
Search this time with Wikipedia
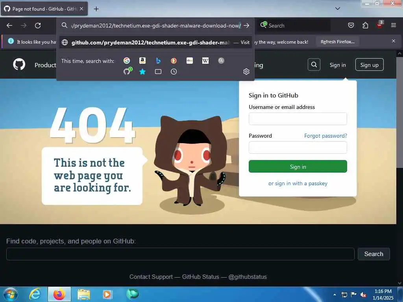[205, 61]
